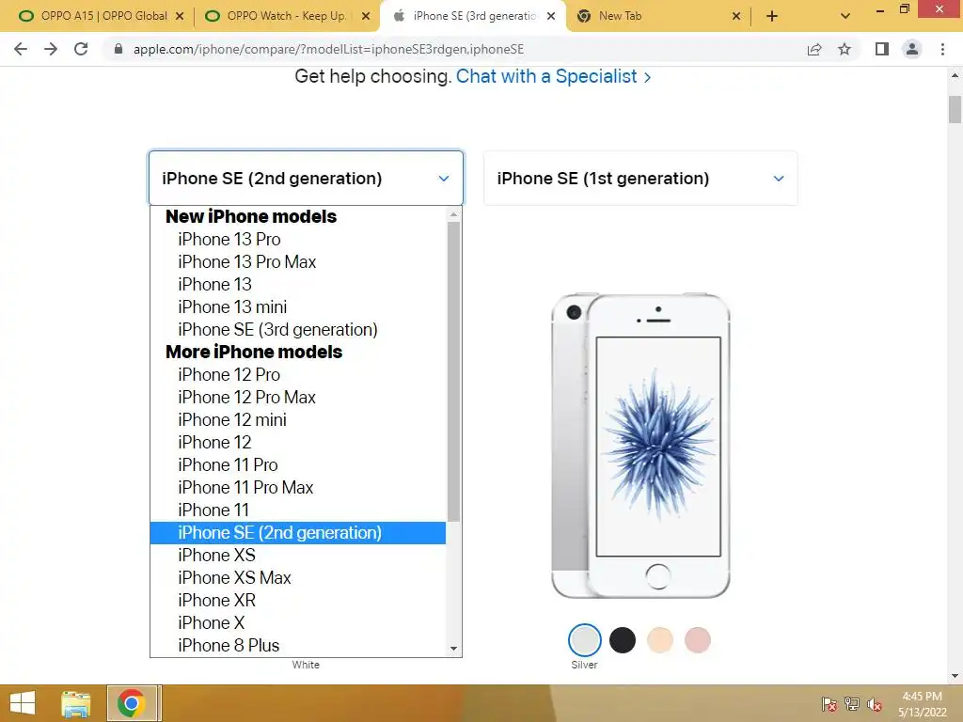Select iPhone 11 Pro Max option
The width and height of the screenshot is (963, 722).
click(x=298, y=488)
